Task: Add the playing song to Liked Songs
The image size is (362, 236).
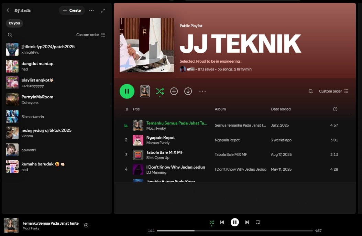Action: [x=86, y=225]
